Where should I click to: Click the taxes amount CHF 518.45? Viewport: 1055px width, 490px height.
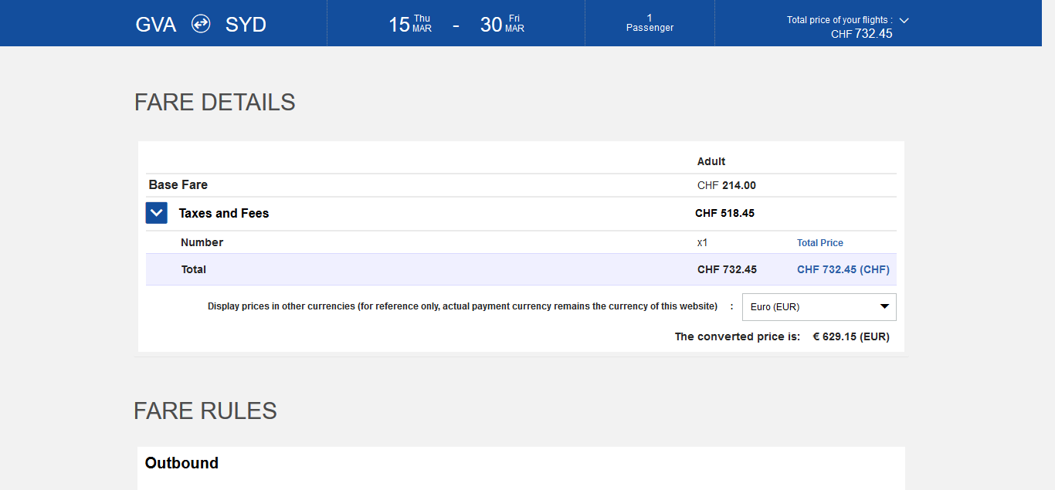[724, 213]
